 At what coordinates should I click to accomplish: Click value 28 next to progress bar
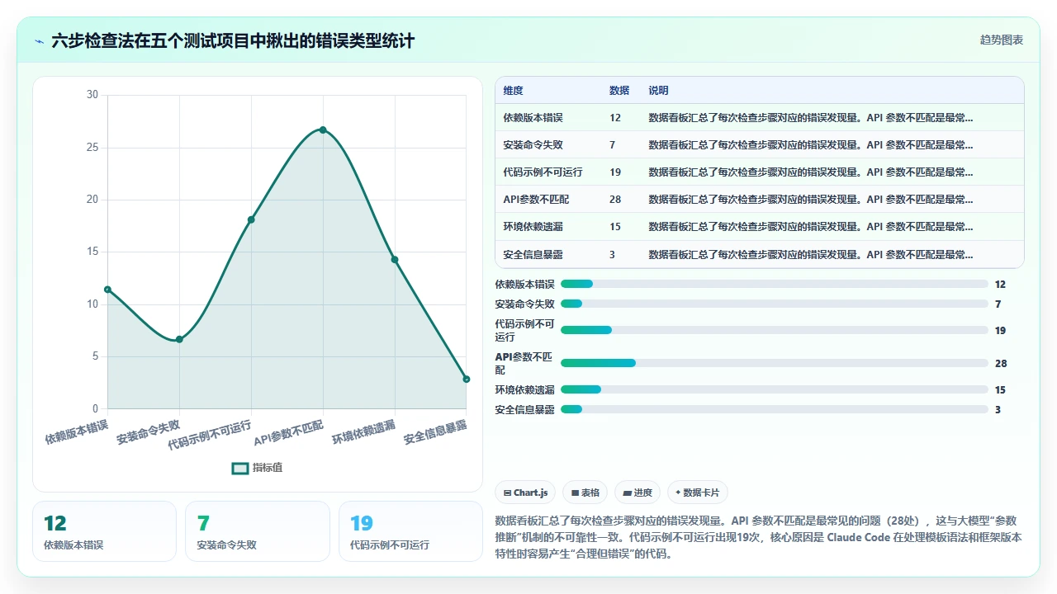point(1001,363)
